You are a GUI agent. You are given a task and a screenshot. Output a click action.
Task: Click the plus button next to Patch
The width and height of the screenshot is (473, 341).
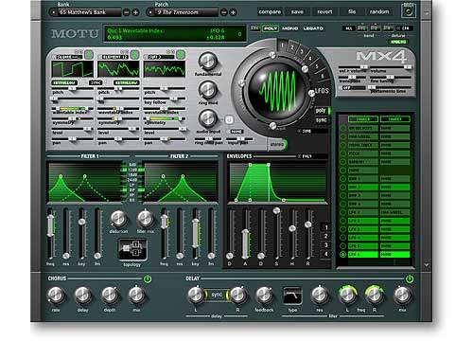(233, 12)
